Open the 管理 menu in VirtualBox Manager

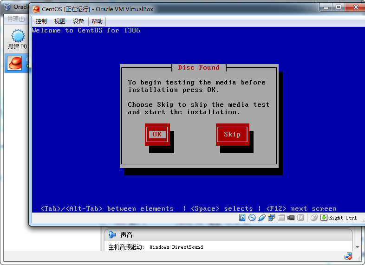point(16,19)
